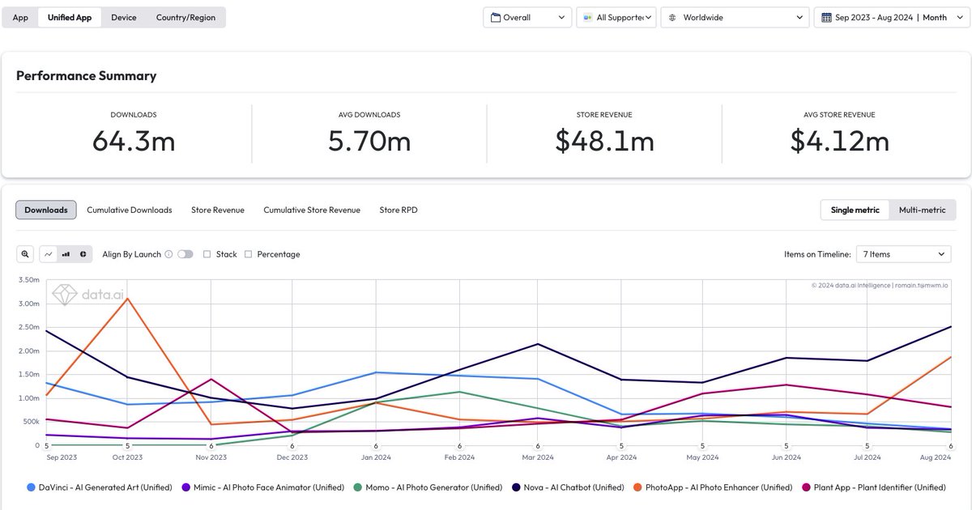Screen dimensions: 972x510
Task: Click the PhotoApp orange legend dot
Action: [x=637, y=487]
